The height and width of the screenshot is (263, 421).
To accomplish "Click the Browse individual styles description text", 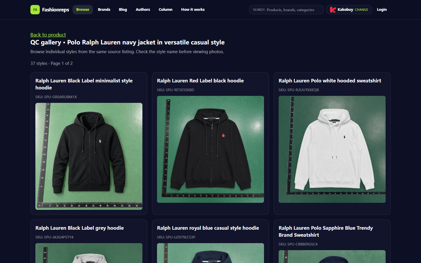I will [x=127, y=52].
